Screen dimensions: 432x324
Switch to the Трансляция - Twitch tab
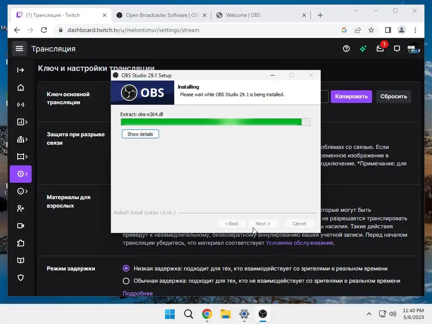61,15
